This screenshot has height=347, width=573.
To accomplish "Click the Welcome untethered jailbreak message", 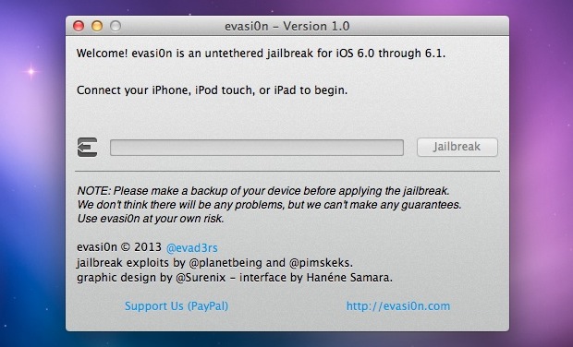I will 261,54.
